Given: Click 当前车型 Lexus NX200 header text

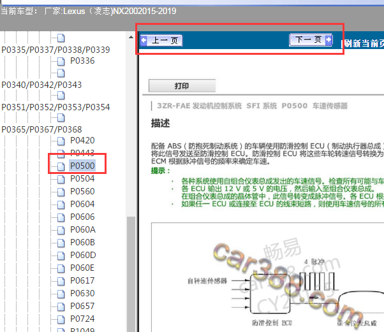Looking at the screenshot, I should point(89,11).
